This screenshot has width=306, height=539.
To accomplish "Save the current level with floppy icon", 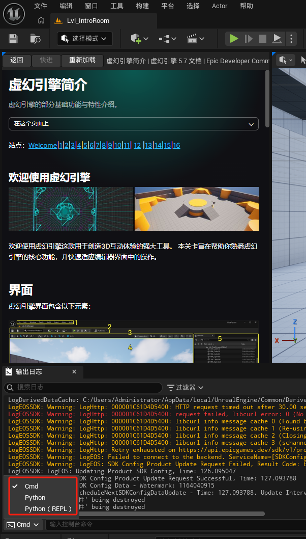I will [x=13, y=39].
